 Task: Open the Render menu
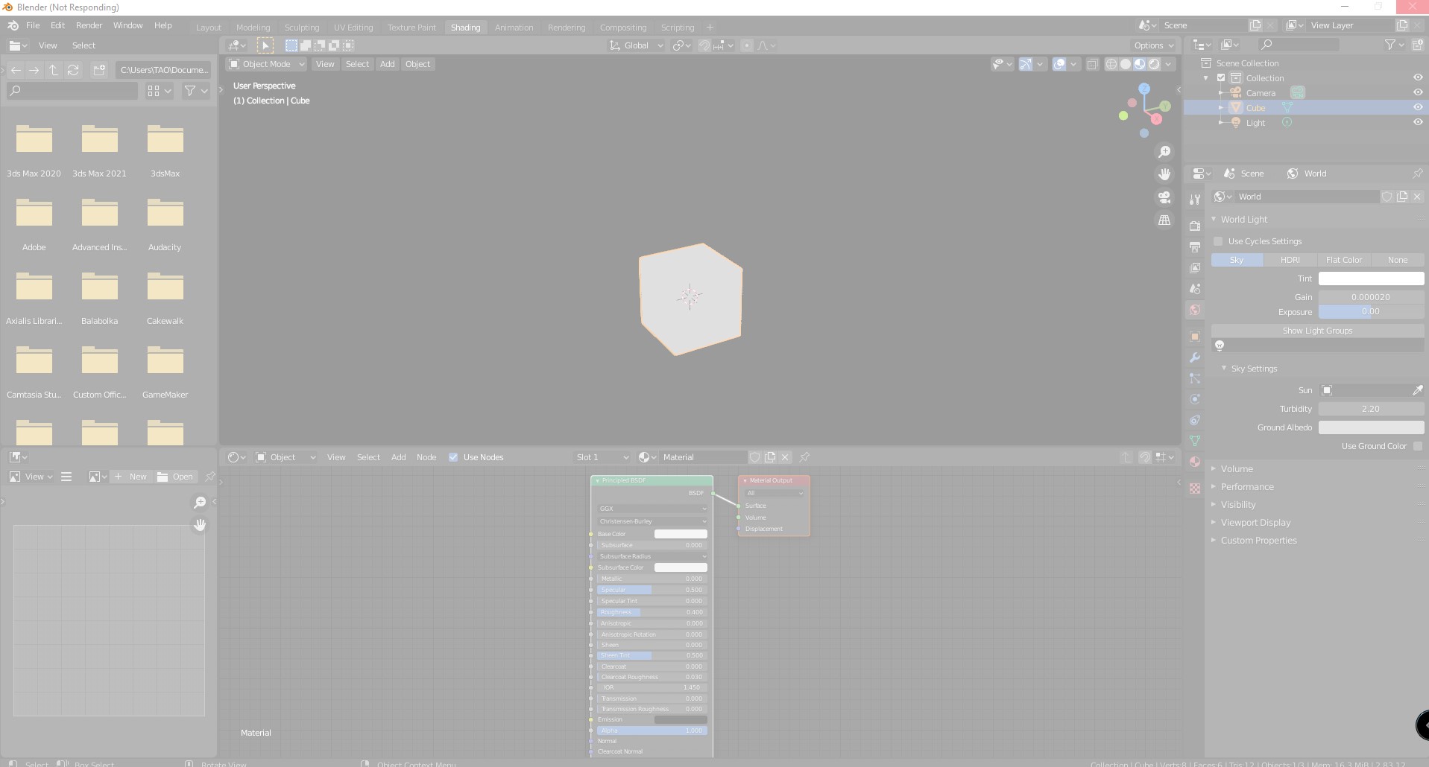point(89,25)
